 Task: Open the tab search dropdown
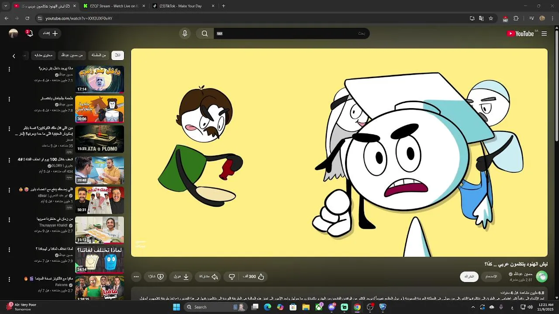coord(6,6)
